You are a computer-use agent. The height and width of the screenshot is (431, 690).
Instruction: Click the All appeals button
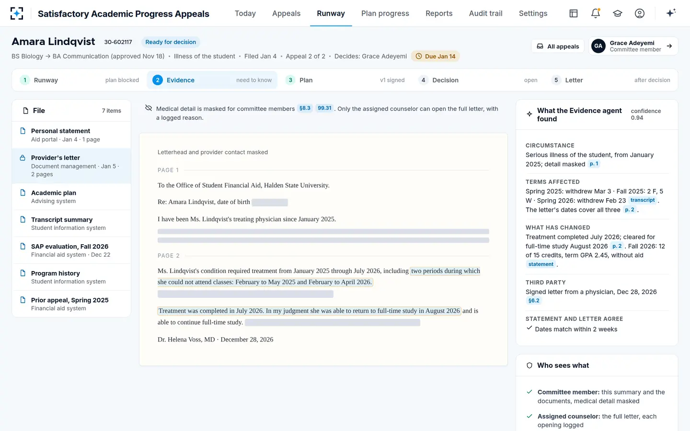(x=558, y=46)
